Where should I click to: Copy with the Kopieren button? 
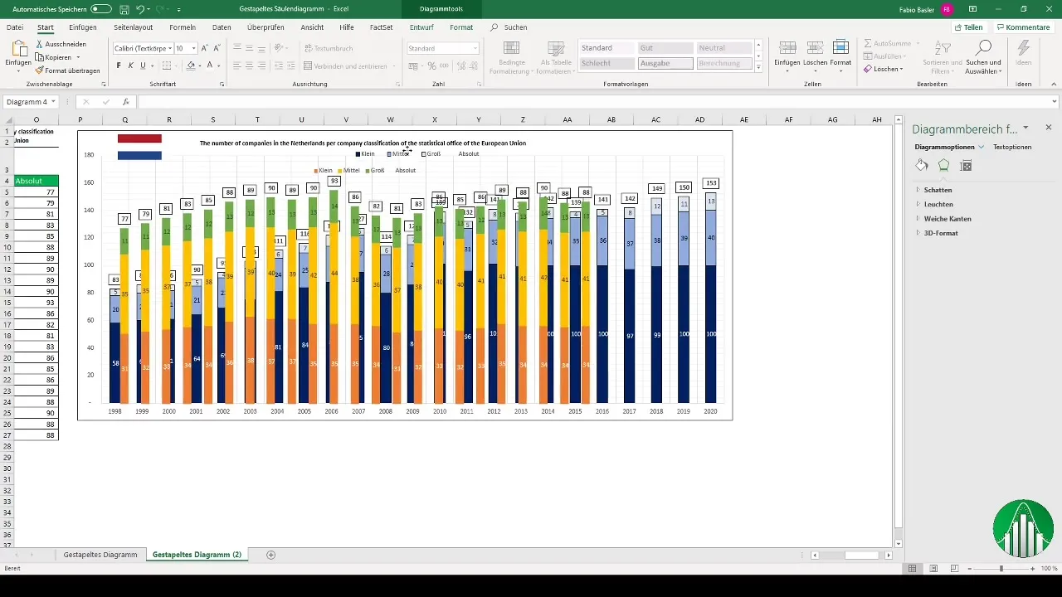click(58, 57)
